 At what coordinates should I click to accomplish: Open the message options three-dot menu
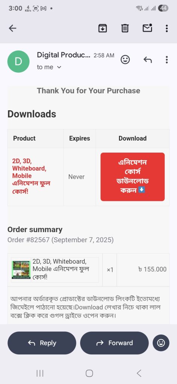pyautogui.click(x=167, y=60)
